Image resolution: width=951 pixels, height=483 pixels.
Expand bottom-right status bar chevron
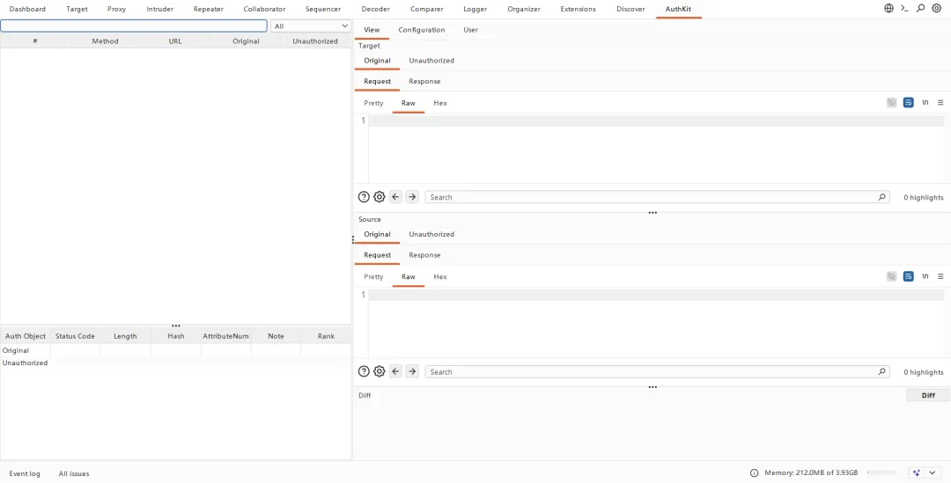click(933, 472)
